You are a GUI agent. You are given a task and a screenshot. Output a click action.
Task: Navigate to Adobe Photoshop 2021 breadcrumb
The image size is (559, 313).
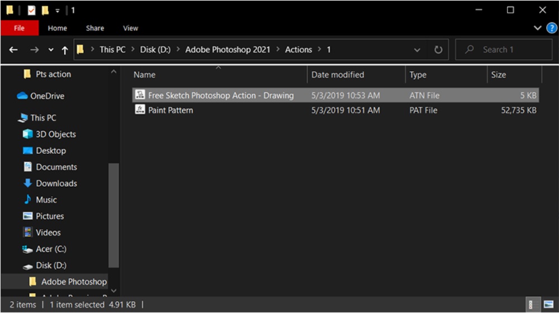pos(228,50)
